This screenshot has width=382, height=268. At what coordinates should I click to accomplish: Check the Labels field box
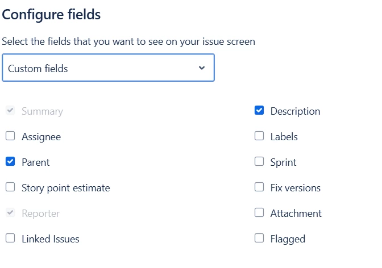pos(259,136)
